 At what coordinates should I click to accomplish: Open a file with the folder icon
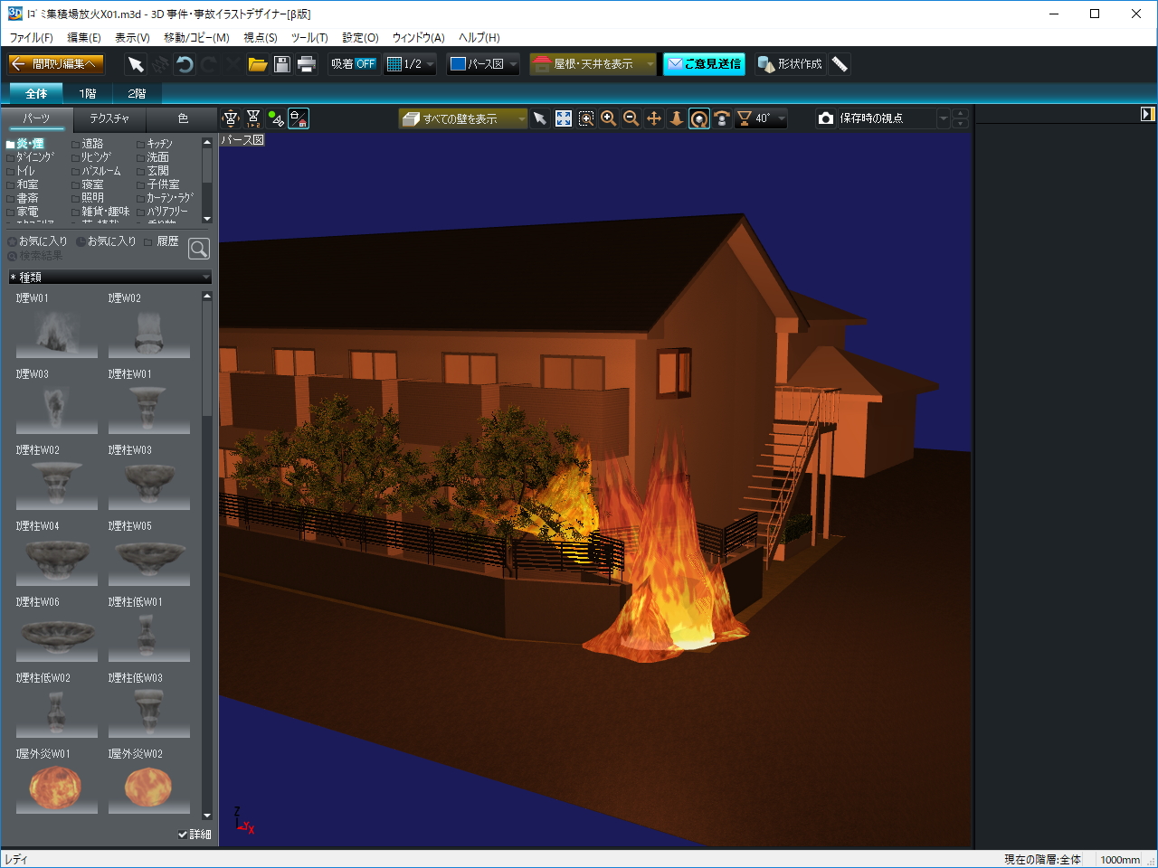coord(258,64)
